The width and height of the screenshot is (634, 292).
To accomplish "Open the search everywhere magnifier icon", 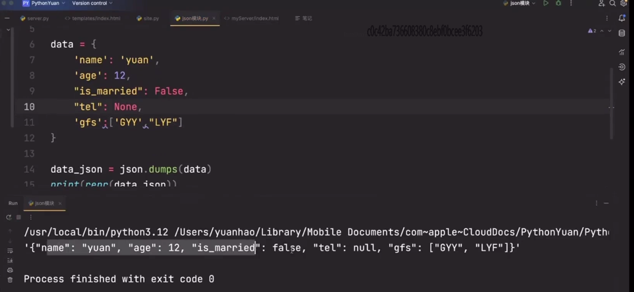I will click(x=613, y=3).
